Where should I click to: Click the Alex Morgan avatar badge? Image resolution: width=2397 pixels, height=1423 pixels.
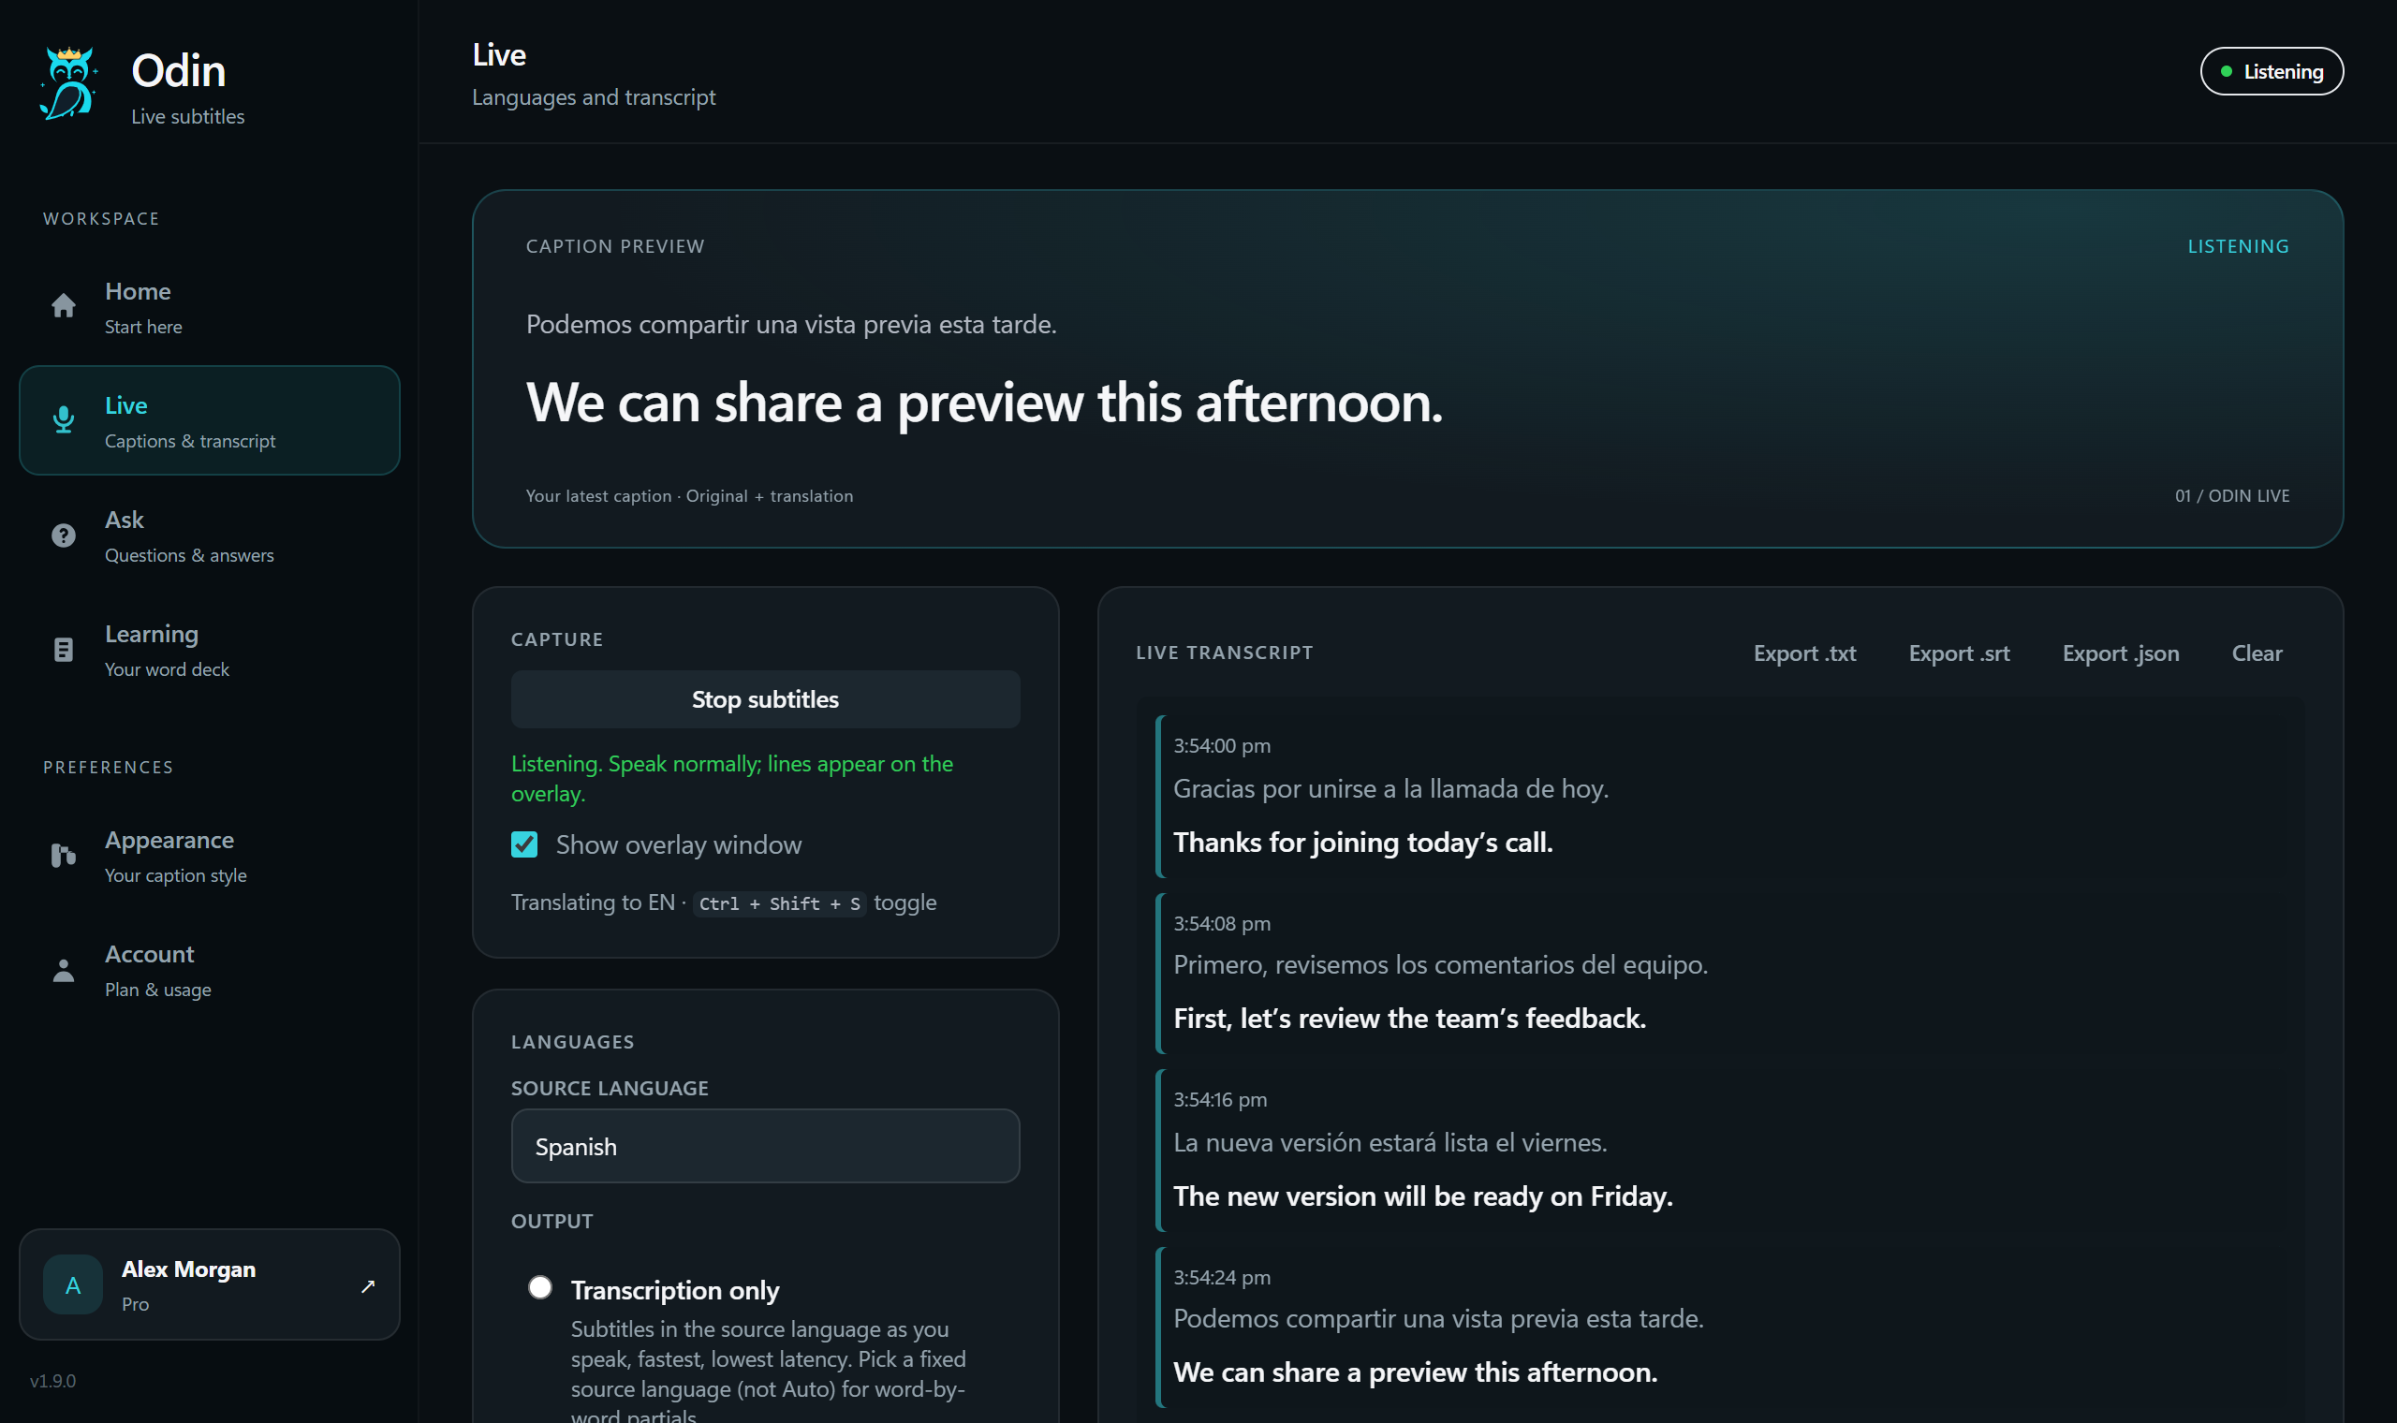click(x=73, y=1285)
